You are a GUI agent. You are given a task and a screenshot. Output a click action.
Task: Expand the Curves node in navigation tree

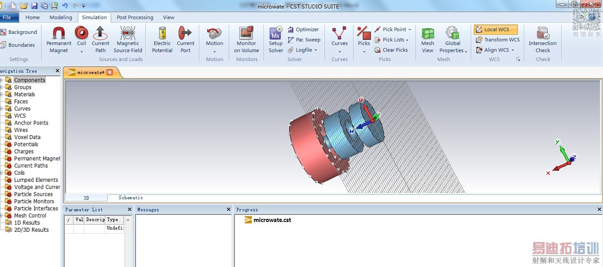pos(1,109)
